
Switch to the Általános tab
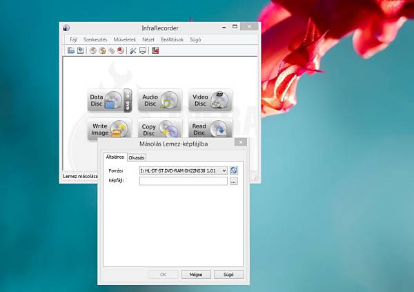pyautogui.click(x=115, y=157)
